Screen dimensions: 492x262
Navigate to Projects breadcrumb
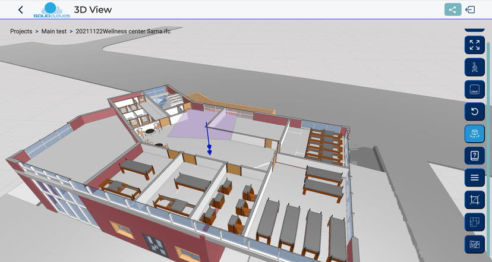(x=21, y=31)
